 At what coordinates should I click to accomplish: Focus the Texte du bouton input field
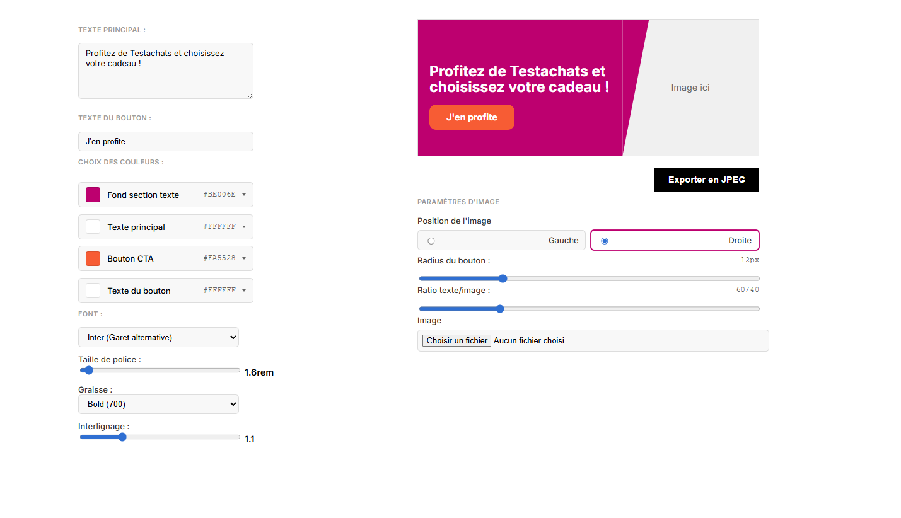166,141
